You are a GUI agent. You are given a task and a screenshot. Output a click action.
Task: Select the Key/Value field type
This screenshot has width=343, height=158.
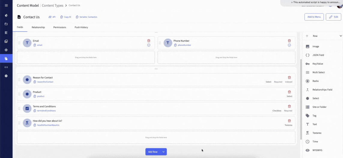point(317,64)
